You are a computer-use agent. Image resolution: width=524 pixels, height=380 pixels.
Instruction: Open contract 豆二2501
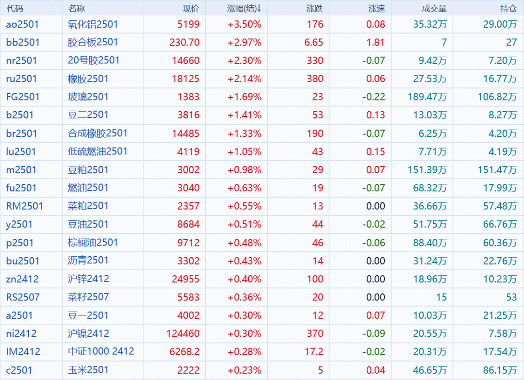(x=88, y=115)
